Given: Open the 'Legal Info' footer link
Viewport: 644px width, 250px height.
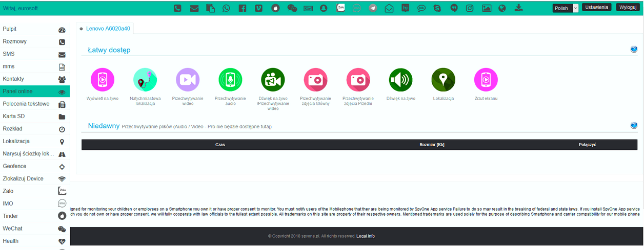Looking at the screenshot, I should point(366,236).
